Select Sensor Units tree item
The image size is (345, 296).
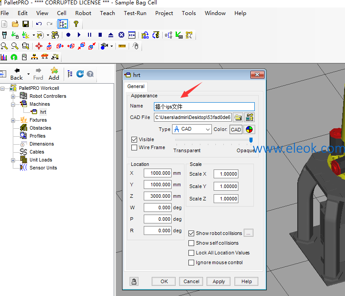(43, 168)
